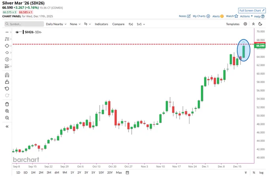Open the bar type selector
The image size is (269, 177).
(x=87, y=24)
